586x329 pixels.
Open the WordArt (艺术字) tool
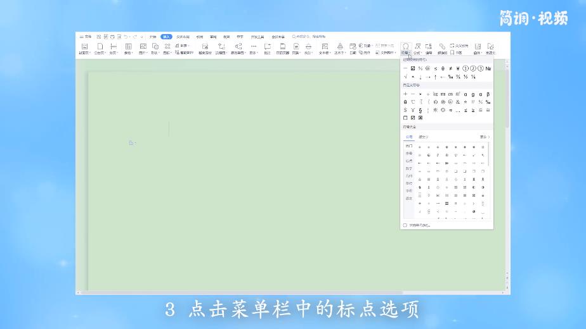tap(339, 48)
